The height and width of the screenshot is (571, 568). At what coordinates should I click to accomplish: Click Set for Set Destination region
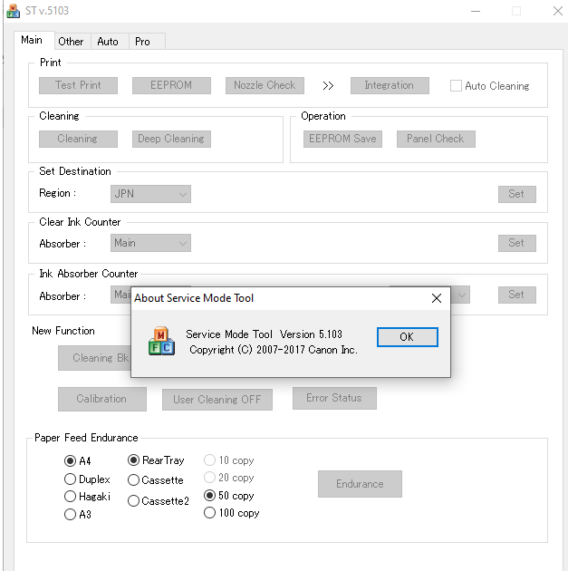516,194
